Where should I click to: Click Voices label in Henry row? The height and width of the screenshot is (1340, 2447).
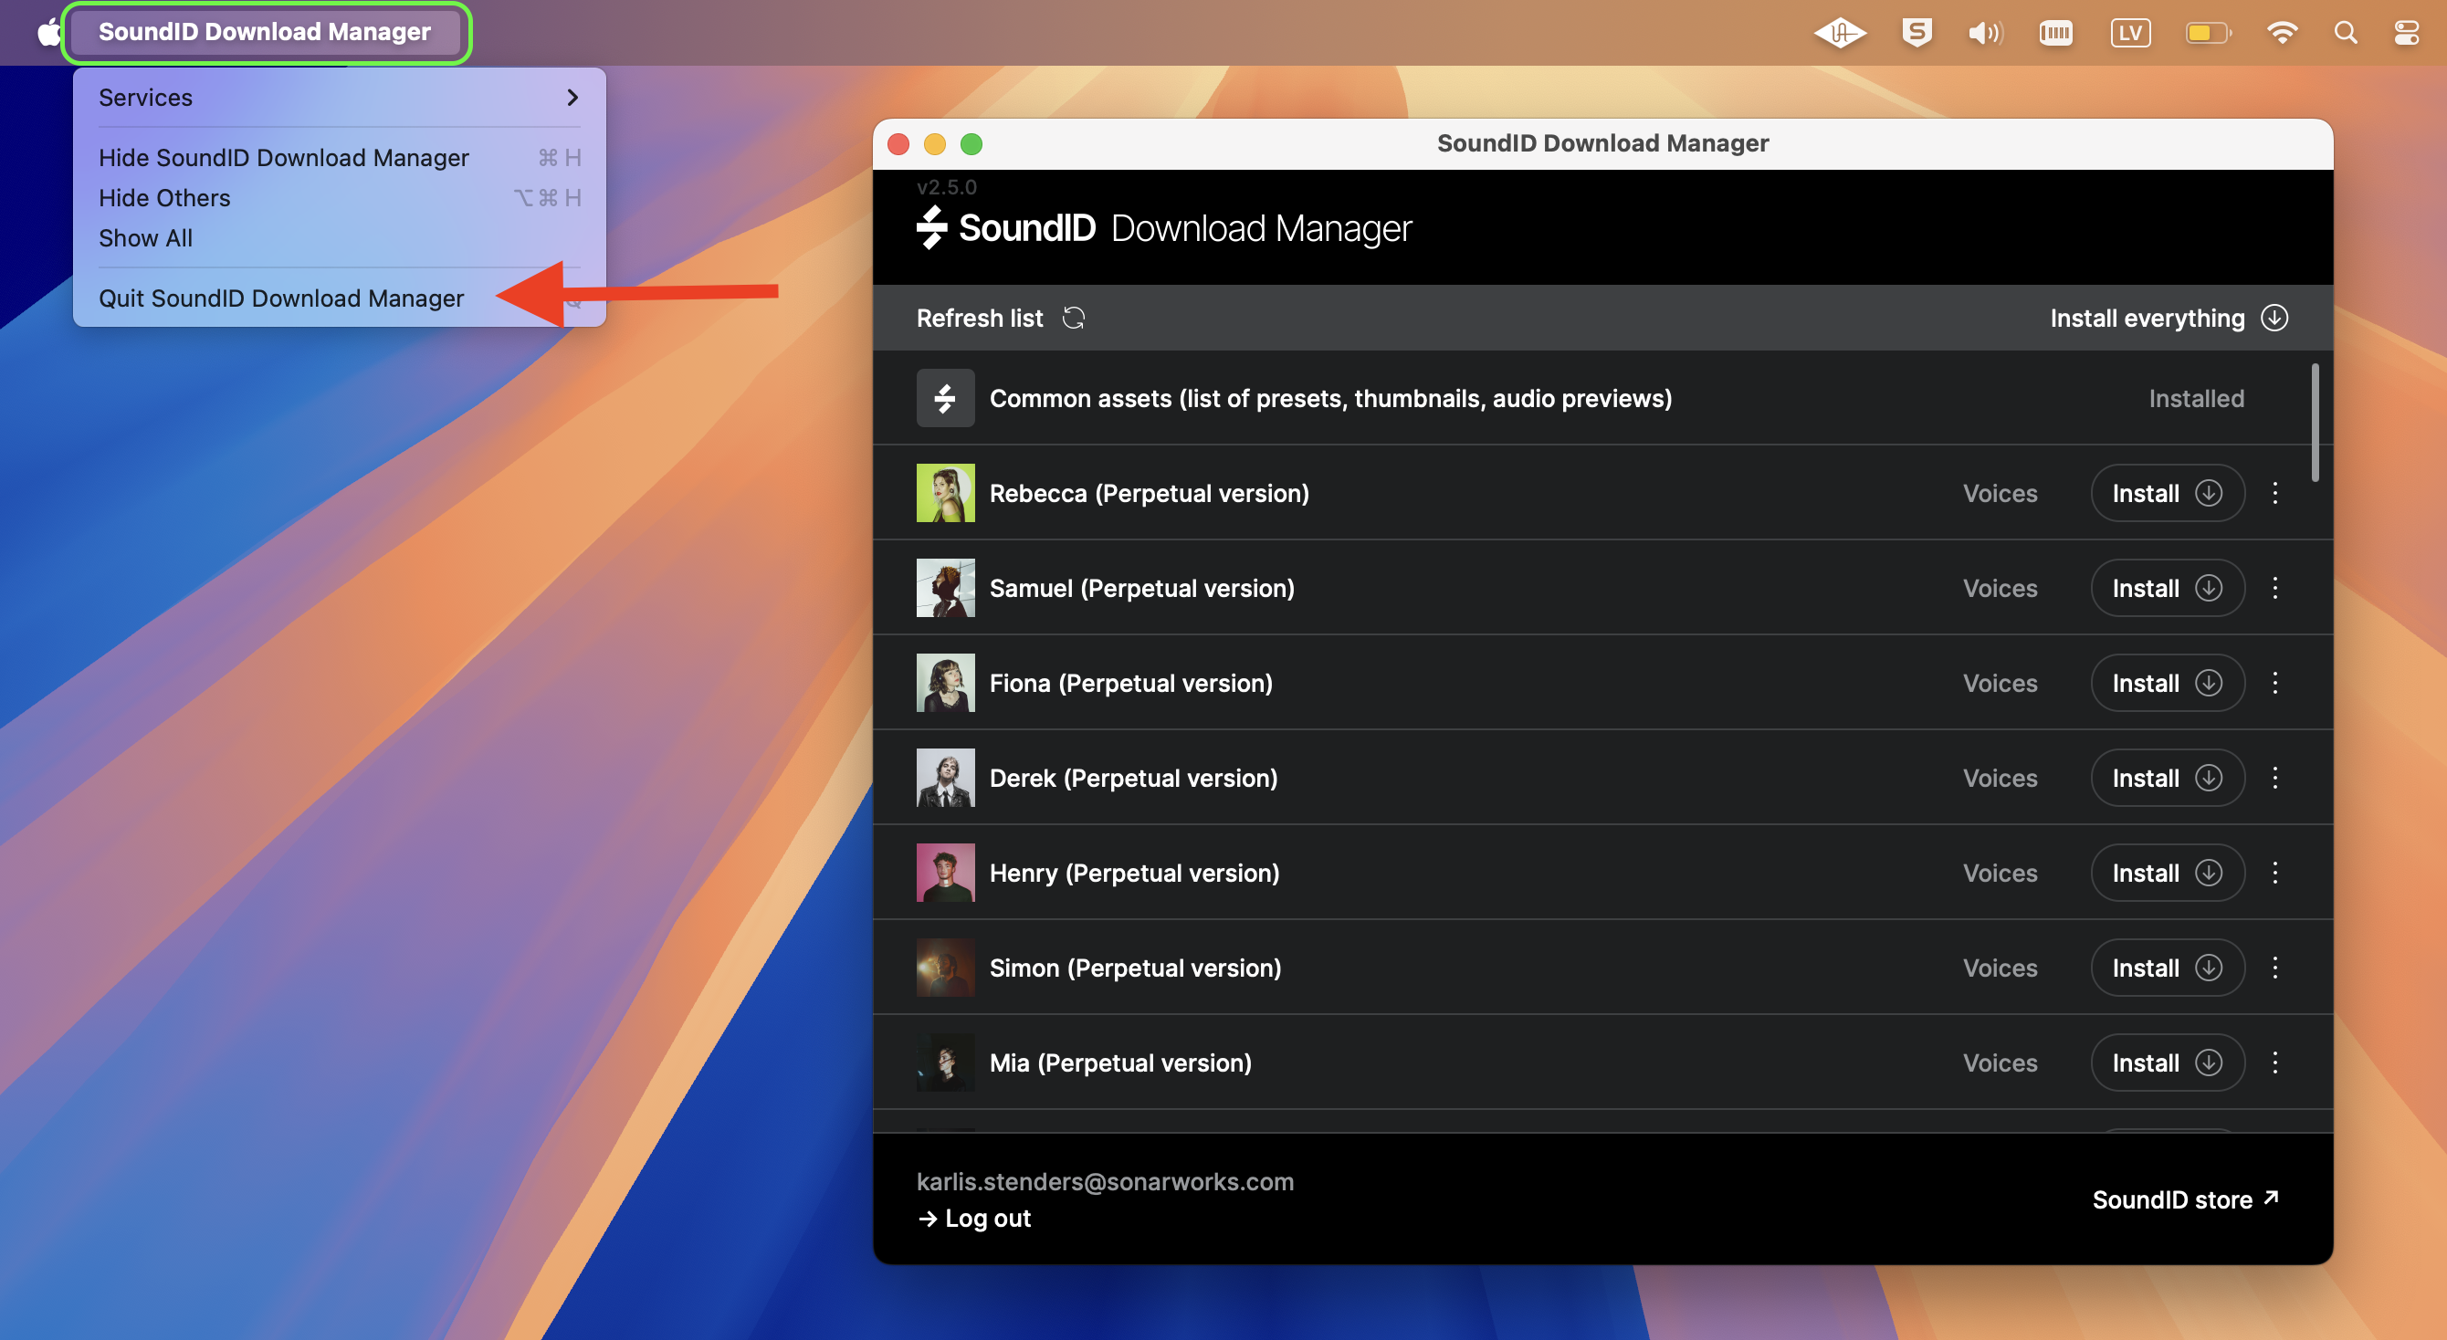(x=2000, y=874)
